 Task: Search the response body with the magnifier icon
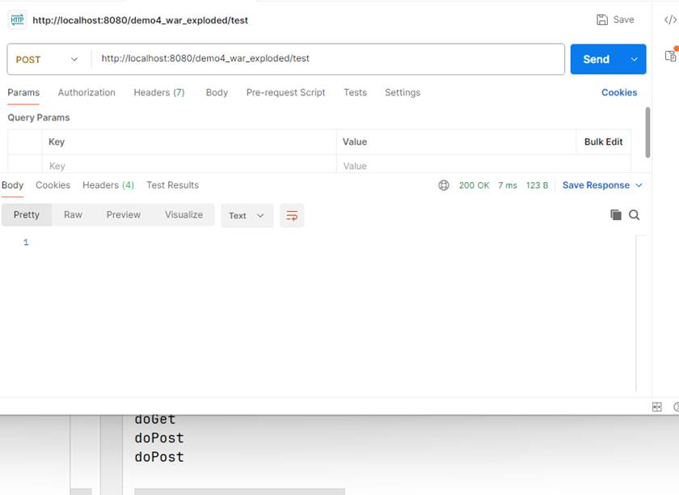click(x=634, y=215)
